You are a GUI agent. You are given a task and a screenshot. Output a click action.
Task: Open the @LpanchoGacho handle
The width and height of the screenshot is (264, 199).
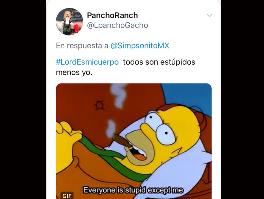coord(117,25)
